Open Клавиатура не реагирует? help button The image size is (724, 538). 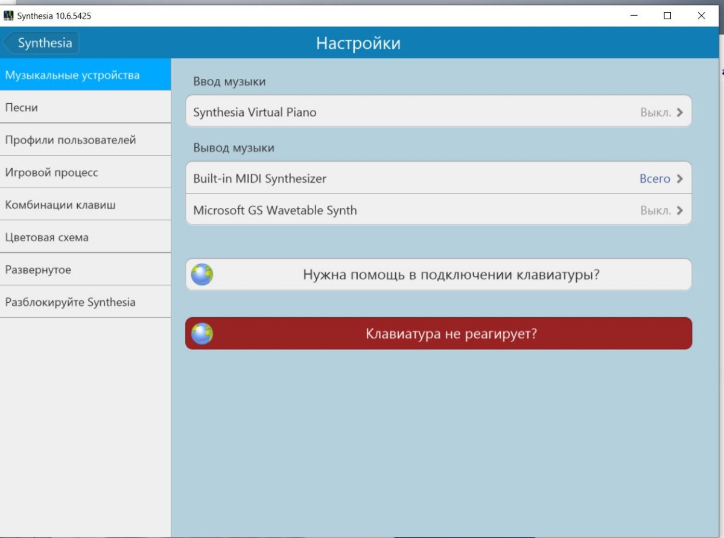click(439, 334)
